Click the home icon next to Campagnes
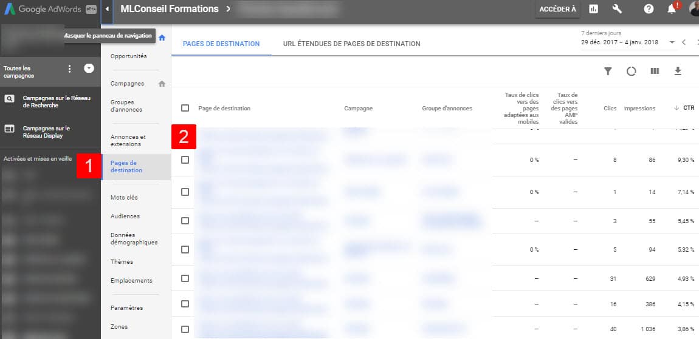 162,84
